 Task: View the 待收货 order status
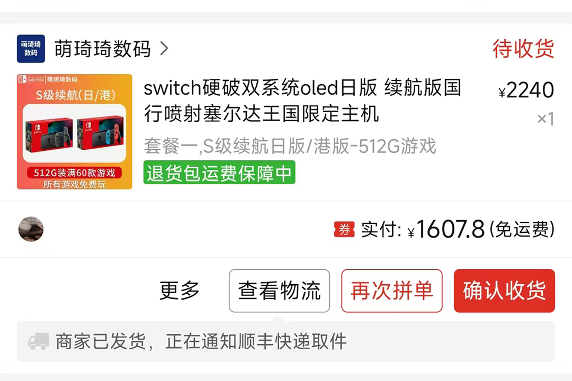pos(523,49)
